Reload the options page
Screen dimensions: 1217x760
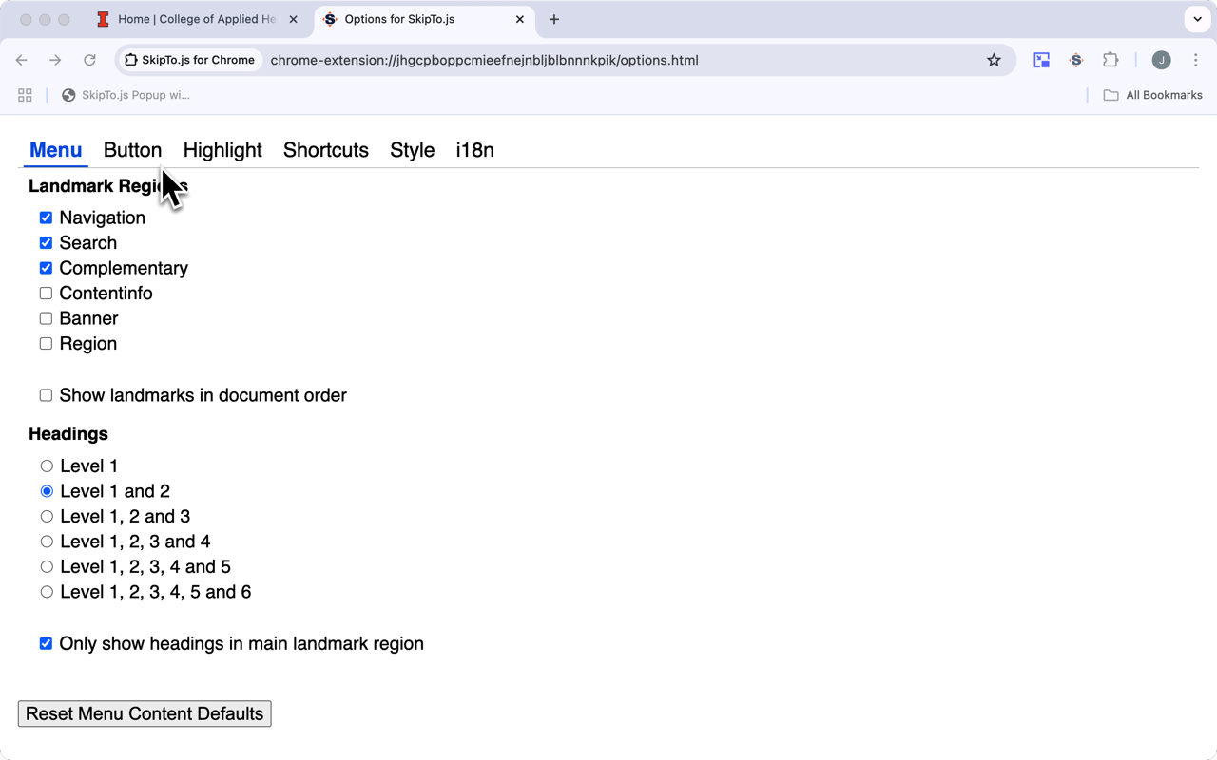coord(89,60)
